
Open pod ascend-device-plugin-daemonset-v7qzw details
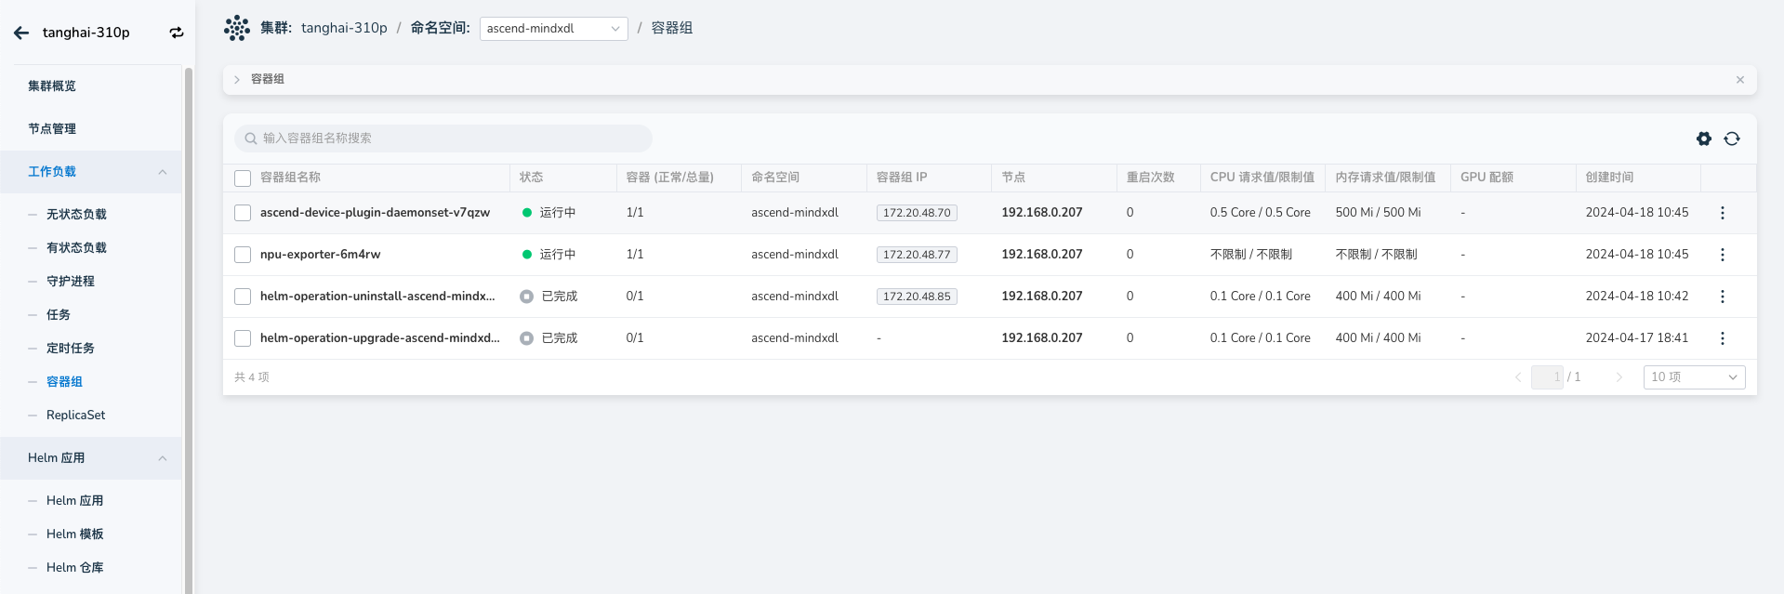[375, 213]
